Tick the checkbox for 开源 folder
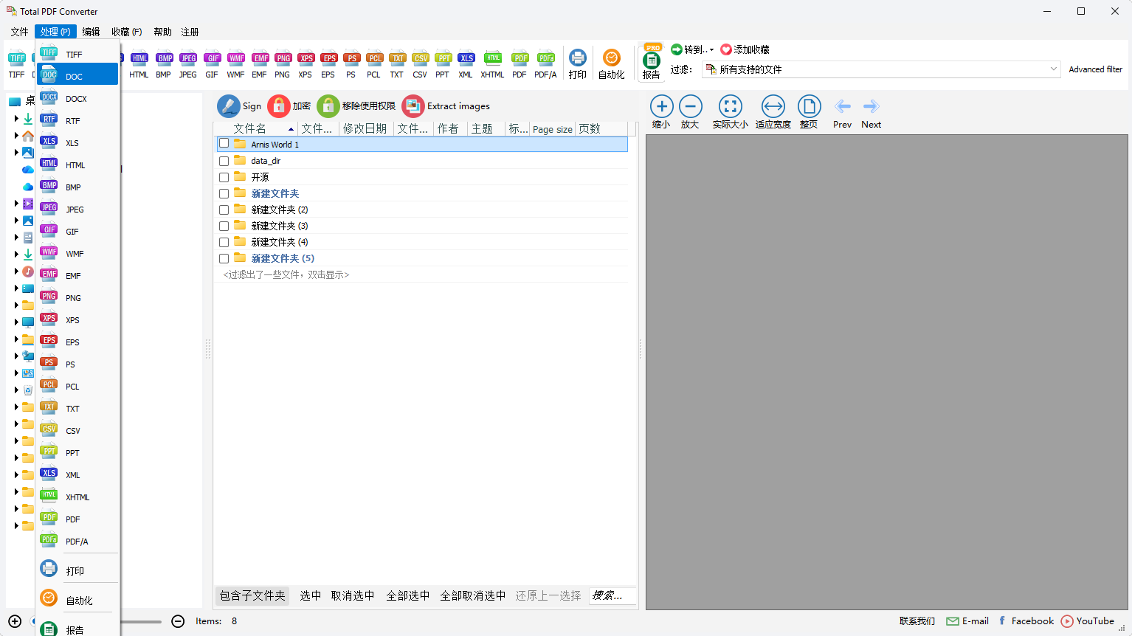This screenshot has width=1132, height=636. click(224, 177)
